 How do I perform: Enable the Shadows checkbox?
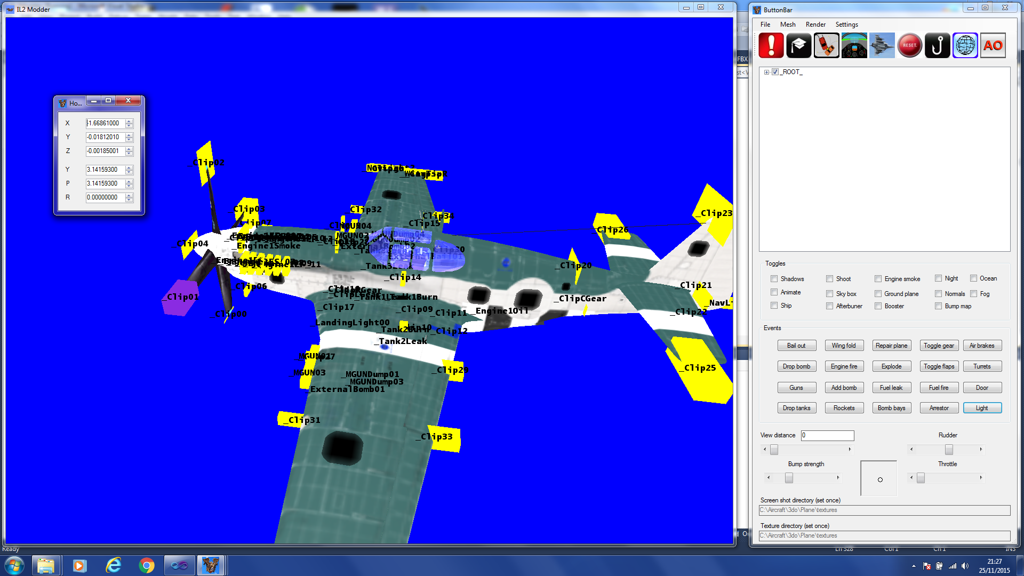[774, 279]
